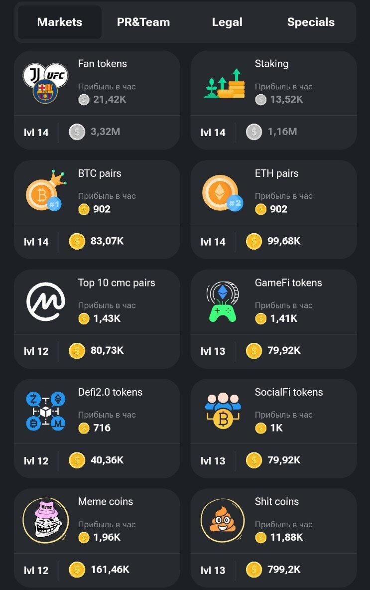Switch to the Specials tab
This screenshot has height=590, width=370.
click(x=311, y=22)
